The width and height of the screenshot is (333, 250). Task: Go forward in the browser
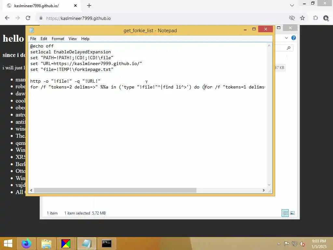point(18,18)
